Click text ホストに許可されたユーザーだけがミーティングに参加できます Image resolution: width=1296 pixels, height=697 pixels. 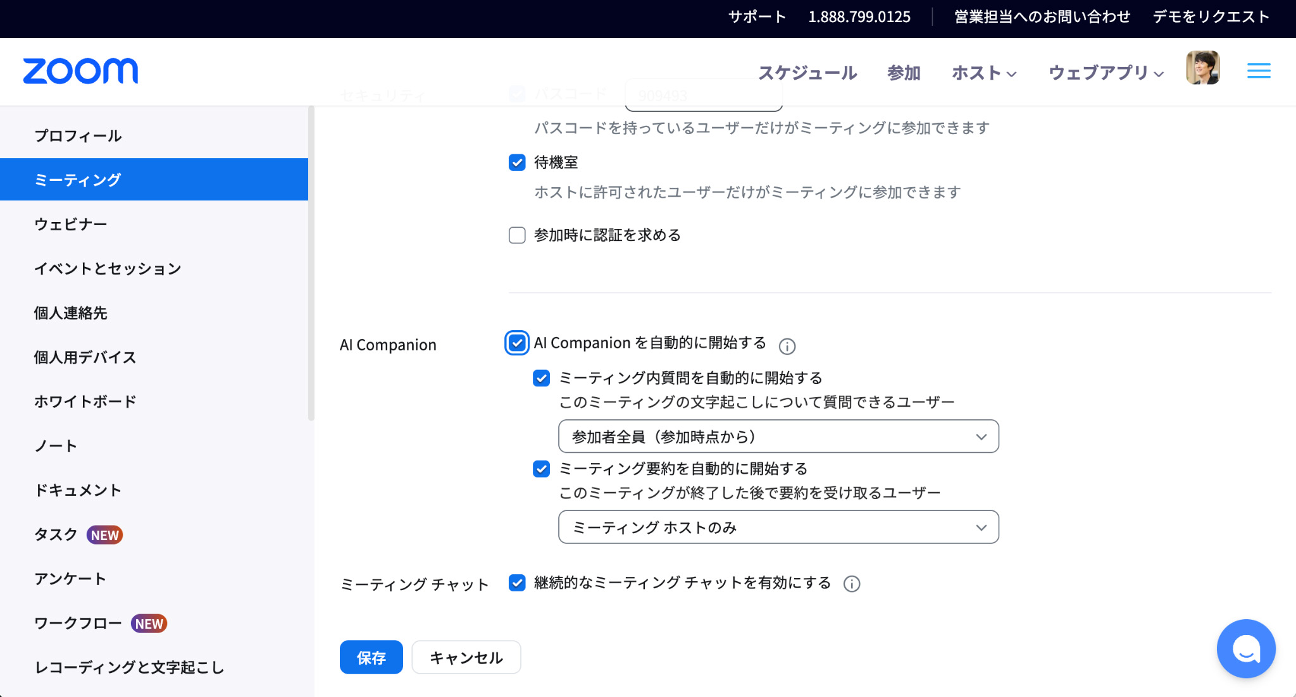point(747,192)
